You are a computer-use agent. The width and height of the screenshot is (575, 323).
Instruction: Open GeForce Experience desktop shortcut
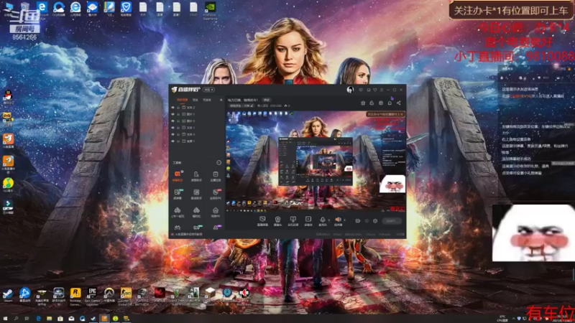click(x=210, y=10)
